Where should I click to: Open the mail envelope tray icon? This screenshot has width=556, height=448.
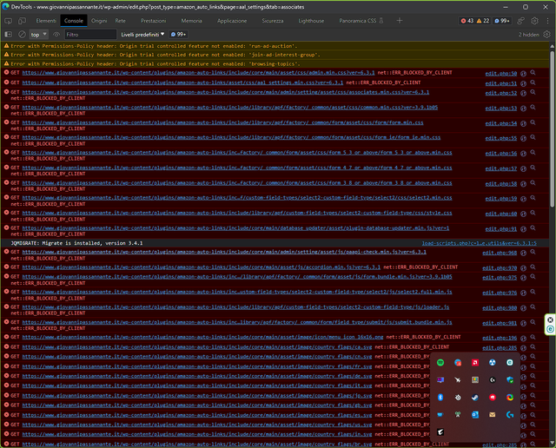493,415
